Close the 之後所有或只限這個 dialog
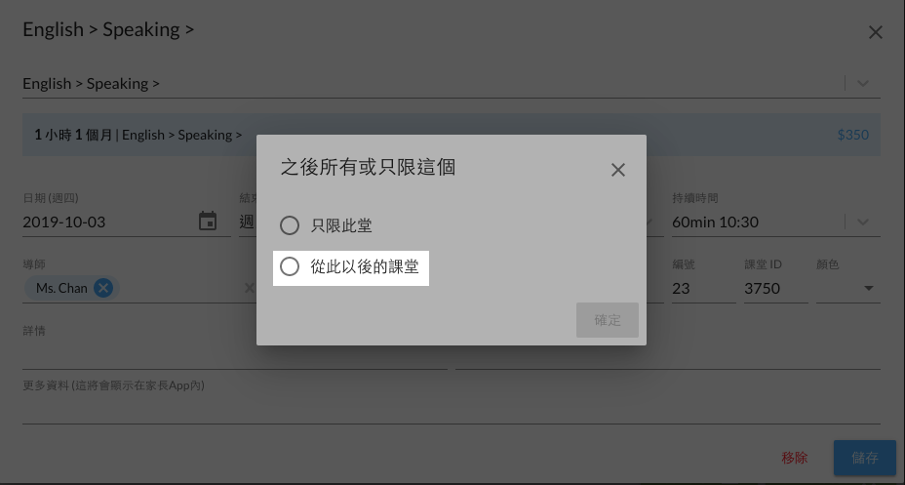The image size is (905, 485). [x=617, y=170]
